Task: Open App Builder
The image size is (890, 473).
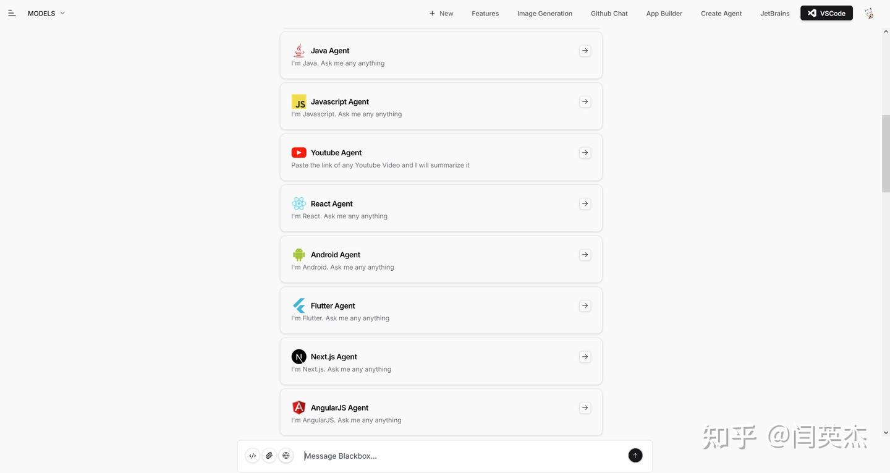Action: pos(664,13)
